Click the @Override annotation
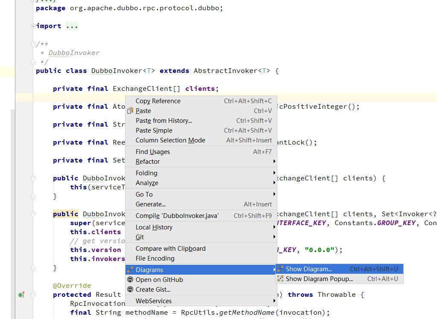 72,286
